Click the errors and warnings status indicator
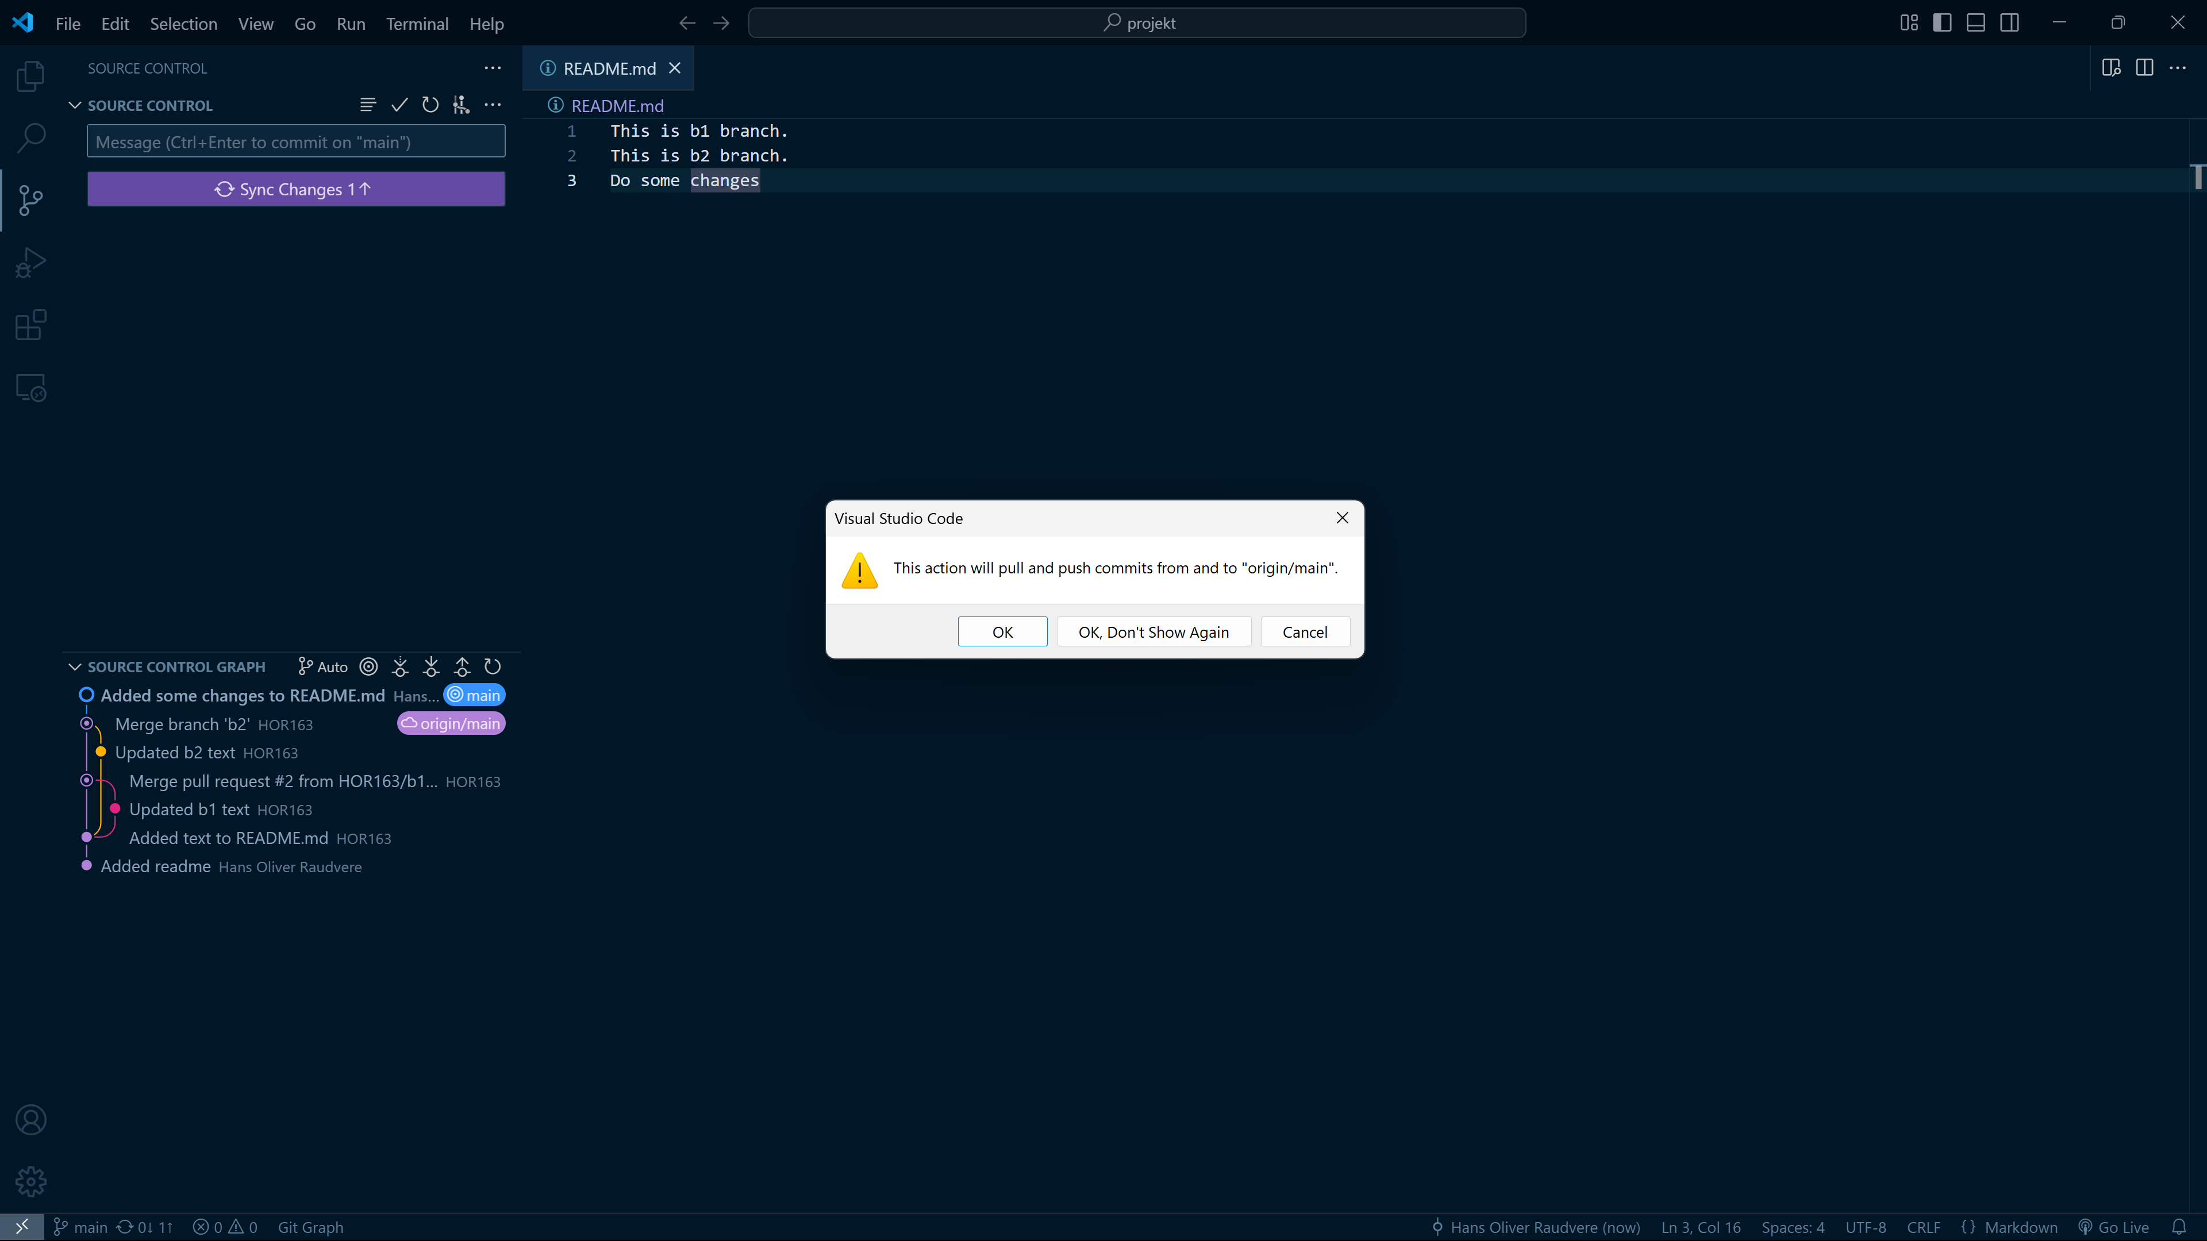Image resolution: width=2207 pixels, height=1241 pixels. 225,1227
